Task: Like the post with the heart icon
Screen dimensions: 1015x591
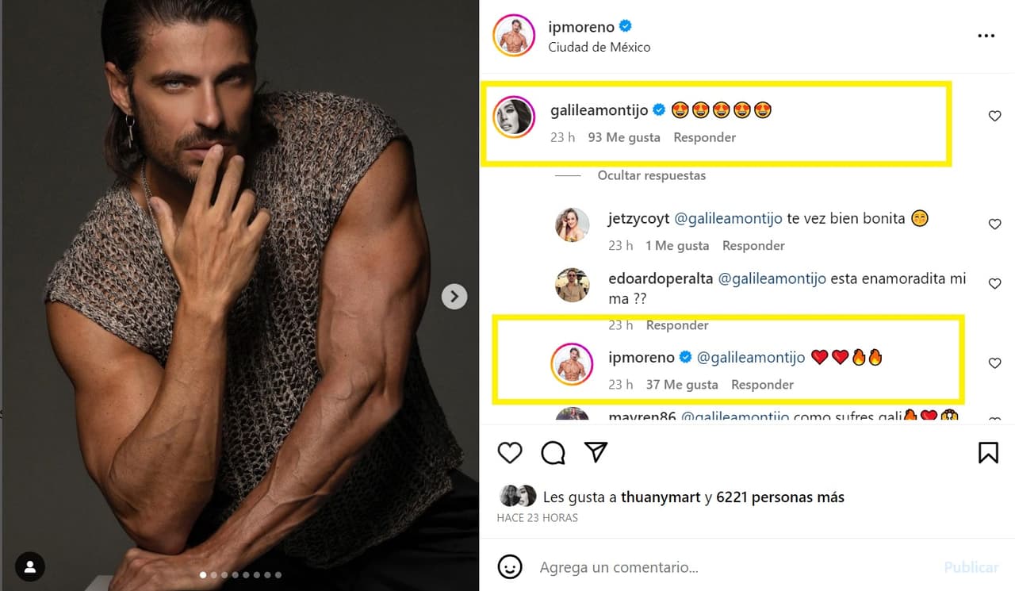Action: pyautogui.click(x=510, y=452)
